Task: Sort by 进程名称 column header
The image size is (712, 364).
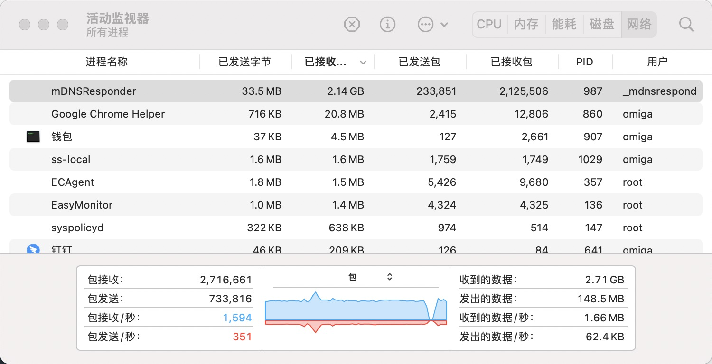Action: point(106,62)
